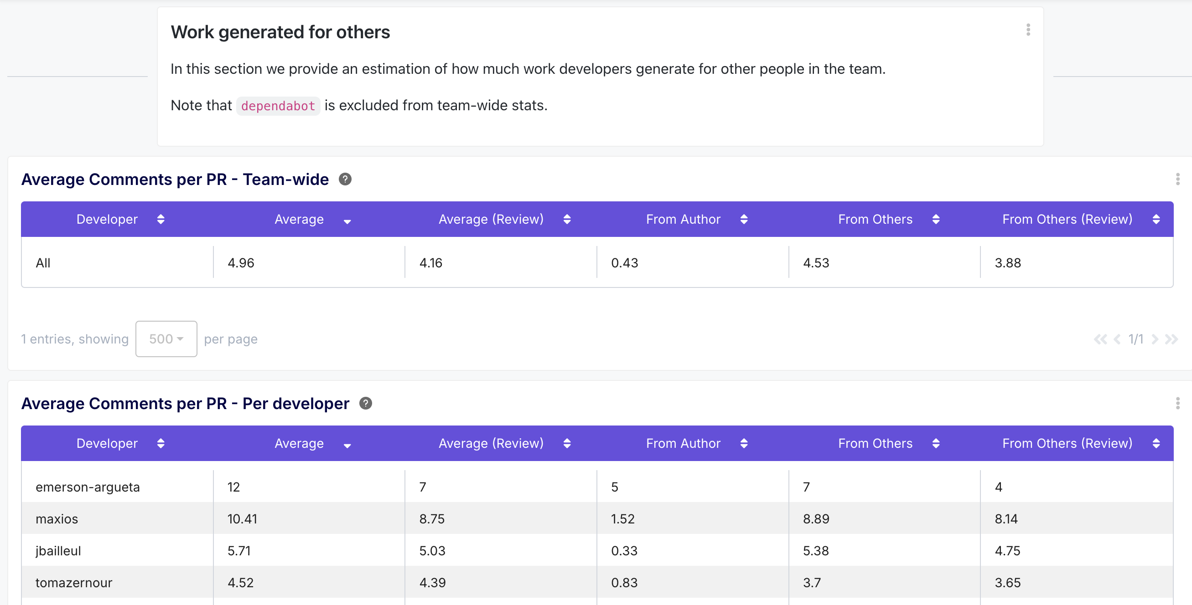Sort the Team-wide table by From Author

744,219
